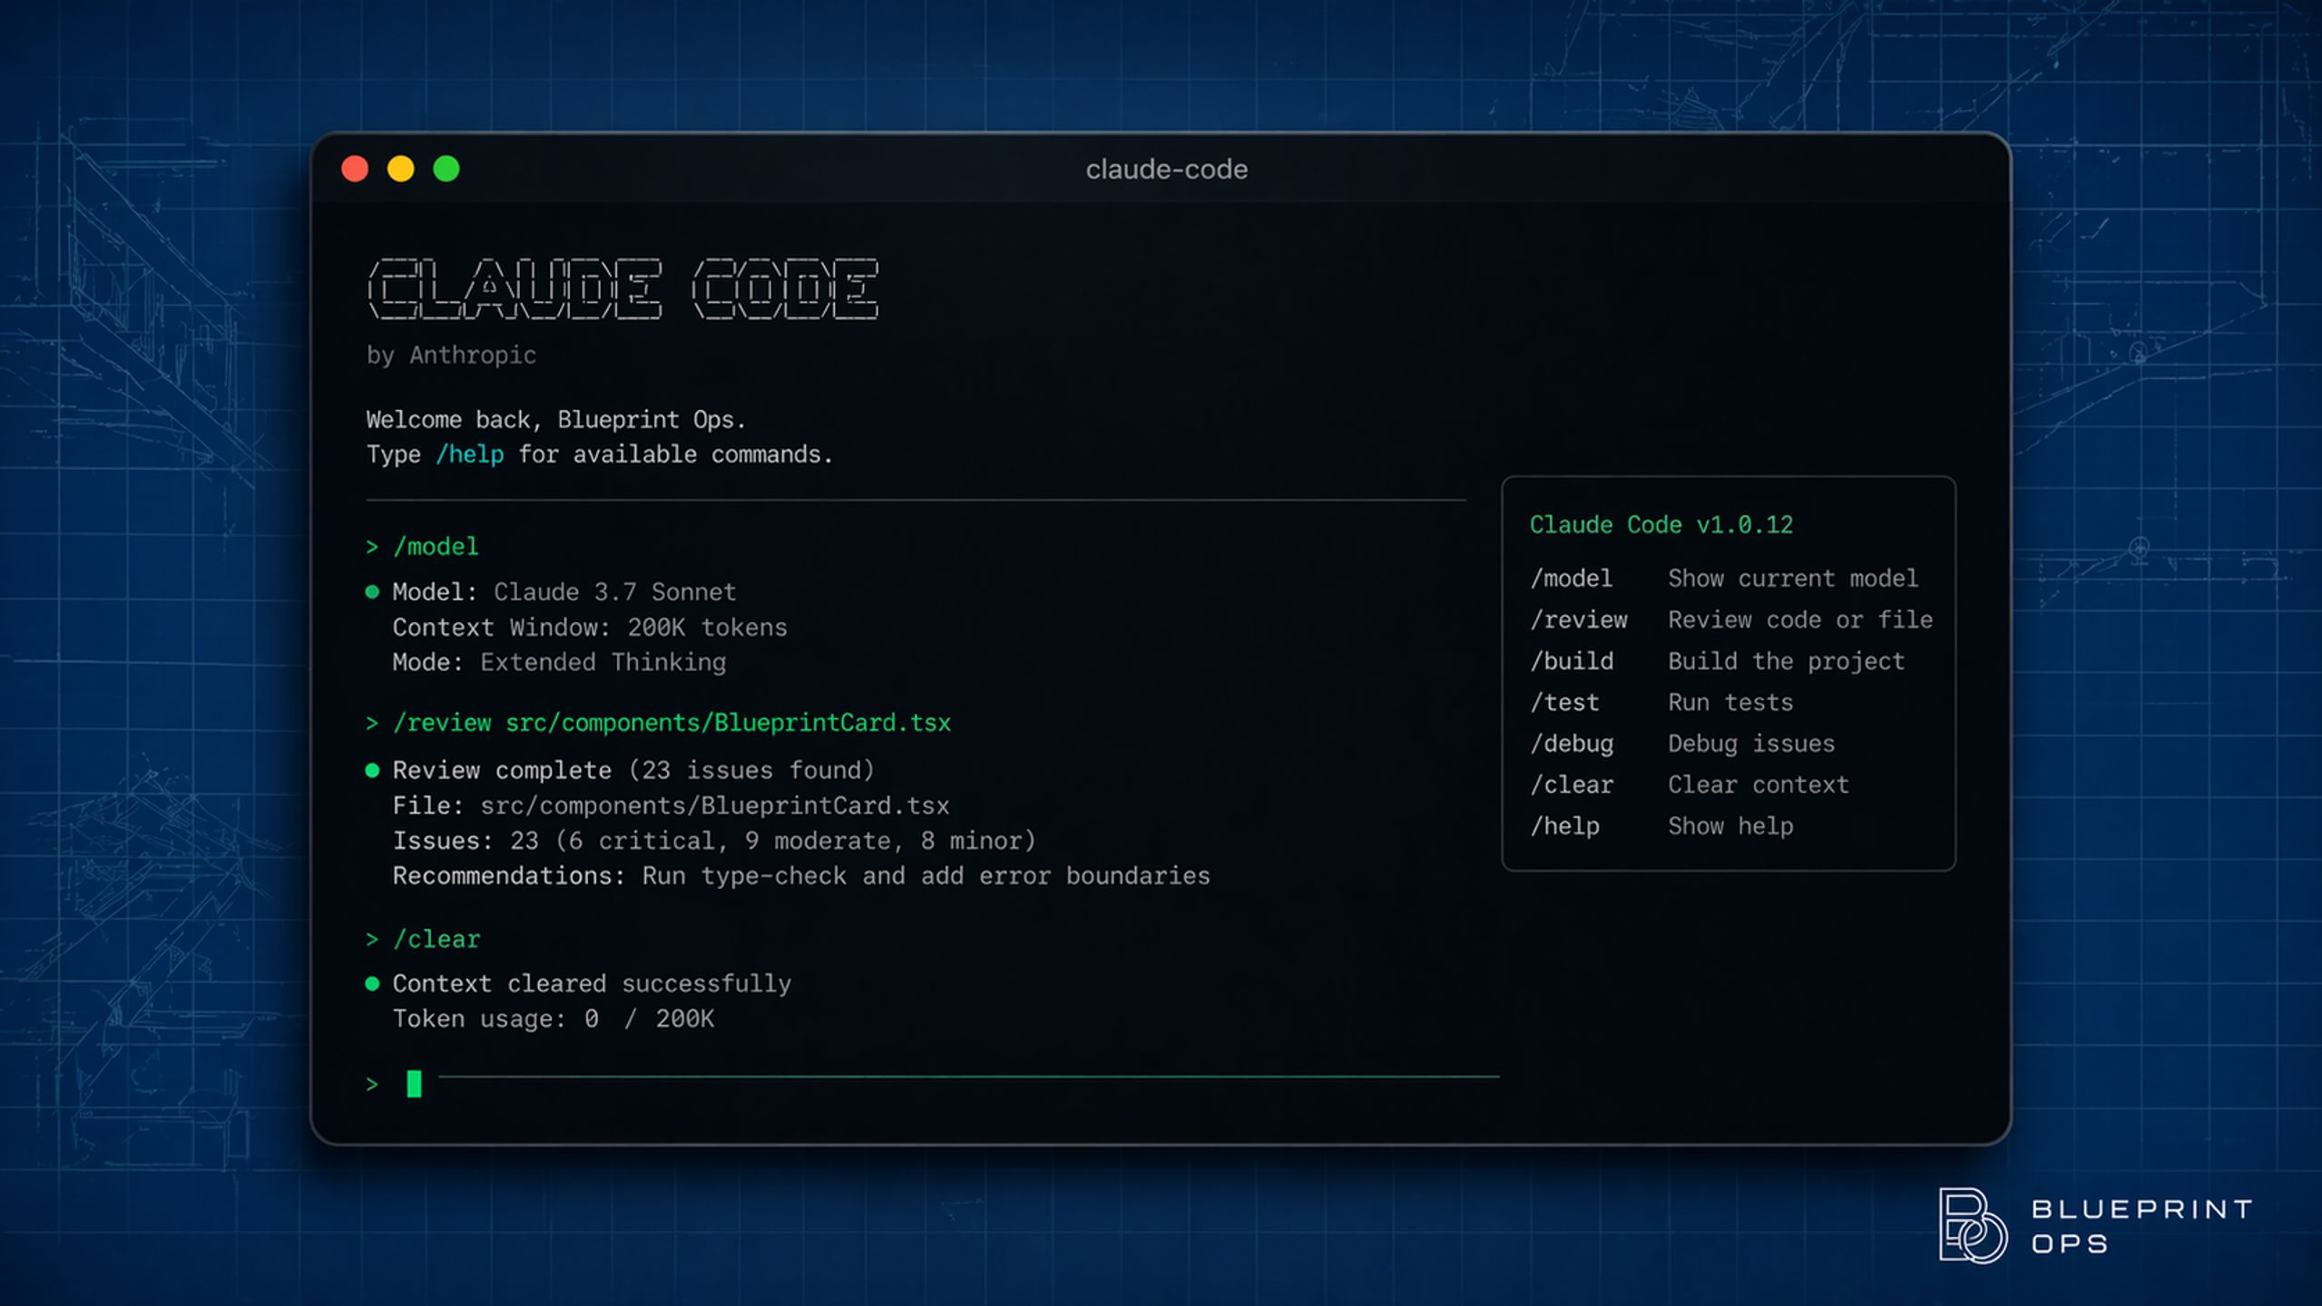Click "Context Window: 200K tokens" output line
This screenshot has width=2322, height=1306.
(590, 628)
